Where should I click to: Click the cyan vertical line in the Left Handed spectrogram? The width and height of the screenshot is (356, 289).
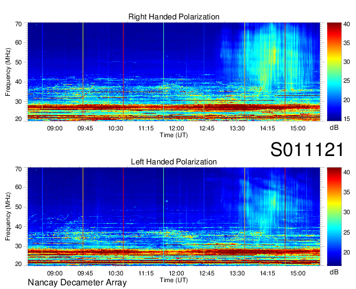[x=163, y=217]
